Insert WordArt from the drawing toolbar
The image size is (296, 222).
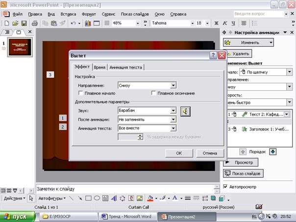(x=114, y=198)
